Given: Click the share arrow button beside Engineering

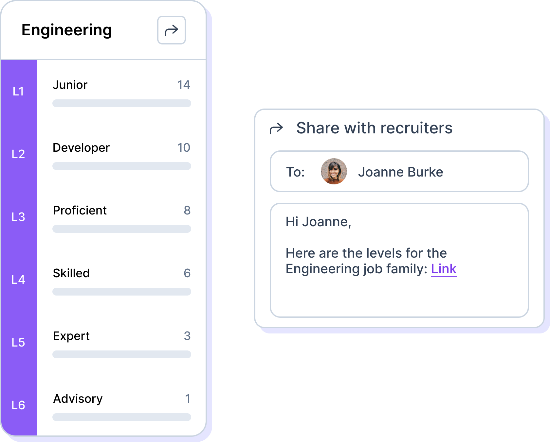Looking at the screenshot, I should [171, 30].
